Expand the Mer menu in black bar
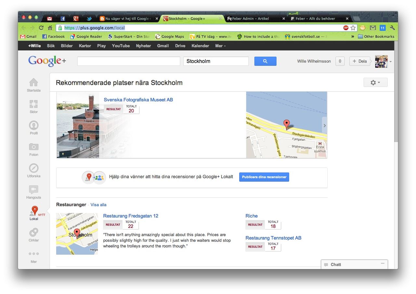416x294 pixels. coord(220,46)
